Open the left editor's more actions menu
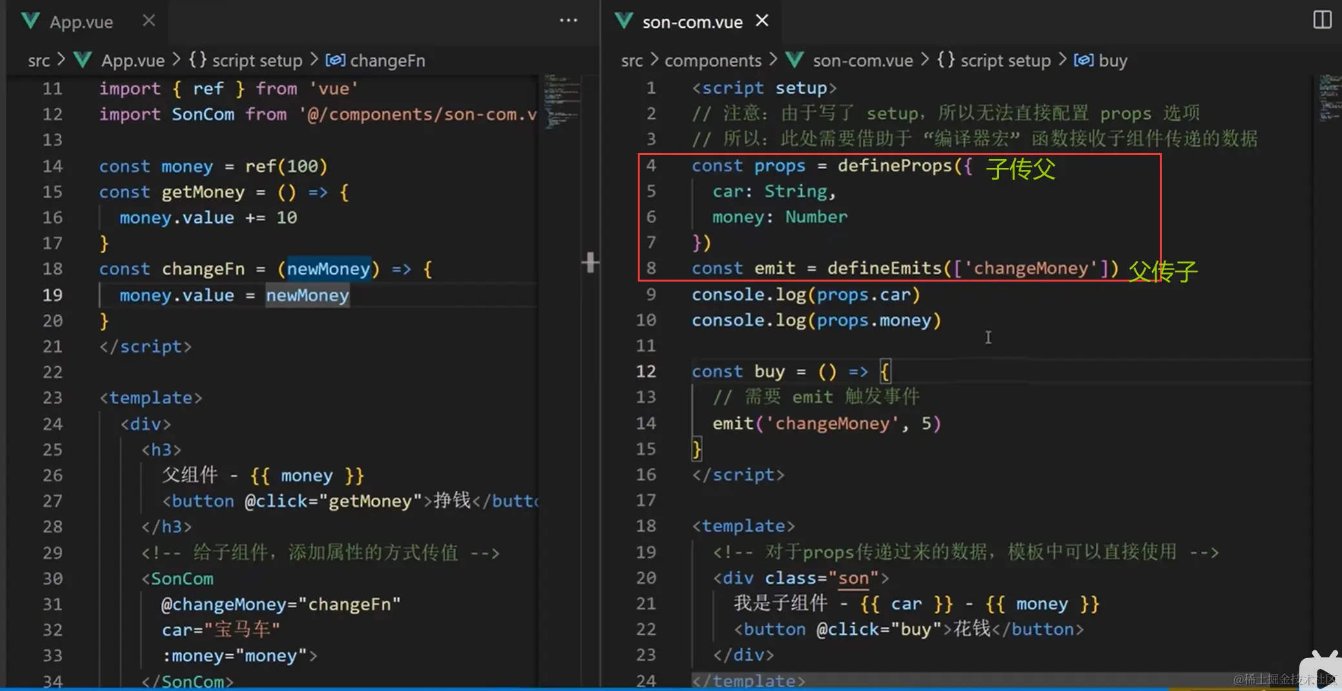Image resolution: width=1342 pixels, height=691 pixels. (569, 21)
